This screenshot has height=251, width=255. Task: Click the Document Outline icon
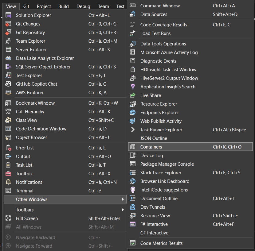tap(133, 198)
